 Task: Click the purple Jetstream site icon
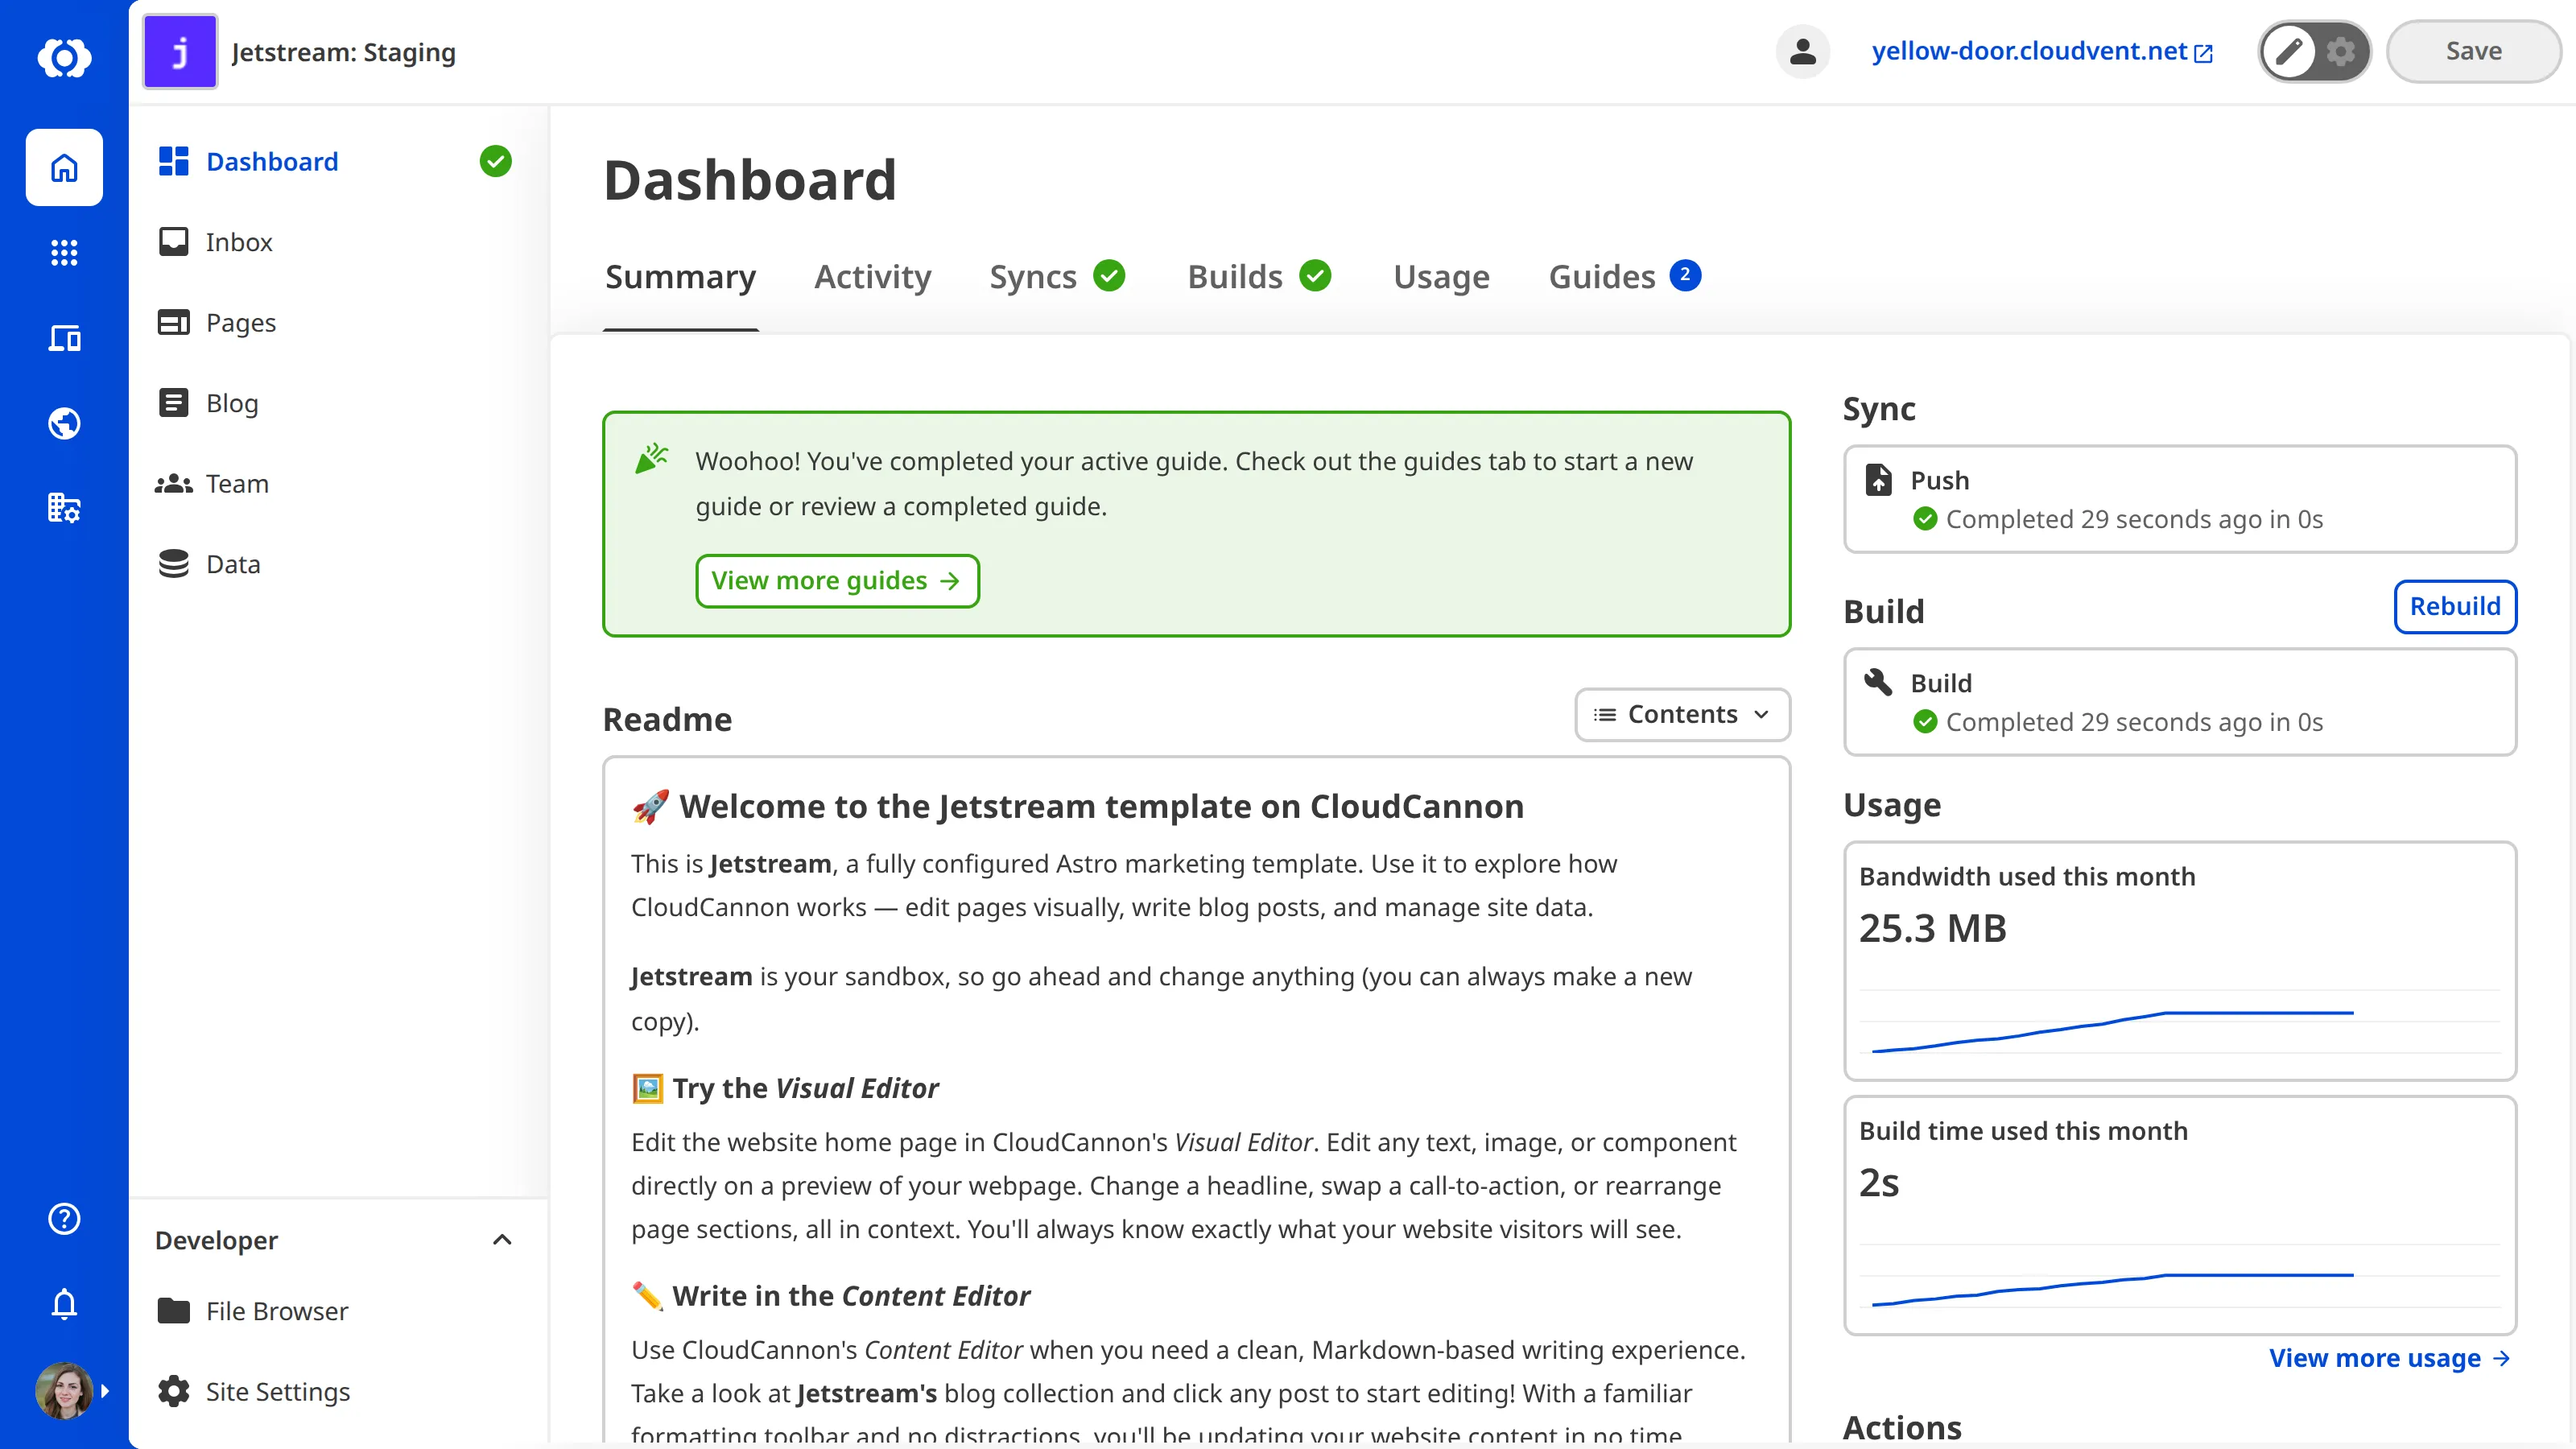180,51
